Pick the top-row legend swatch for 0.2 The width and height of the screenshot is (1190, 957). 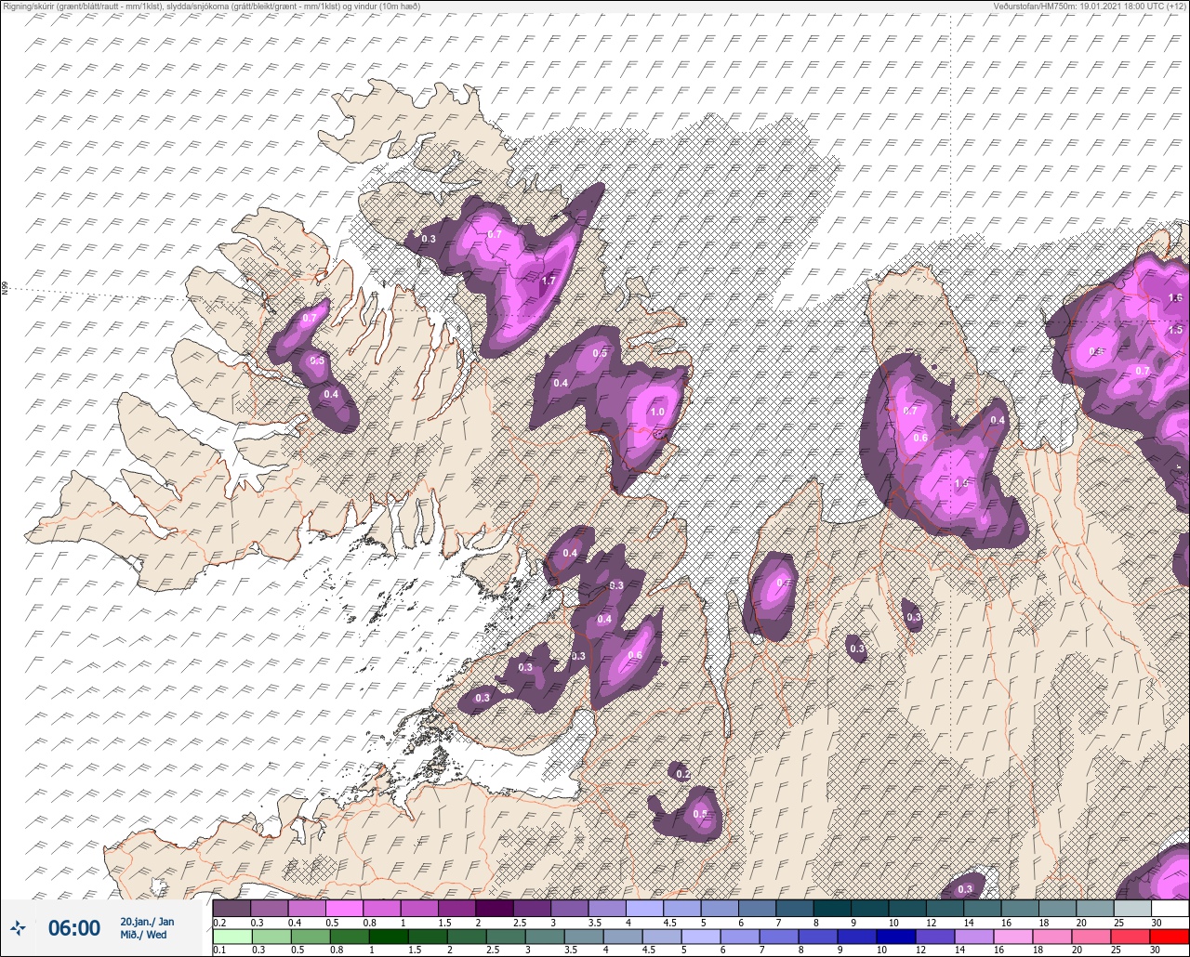pos(231,908)
